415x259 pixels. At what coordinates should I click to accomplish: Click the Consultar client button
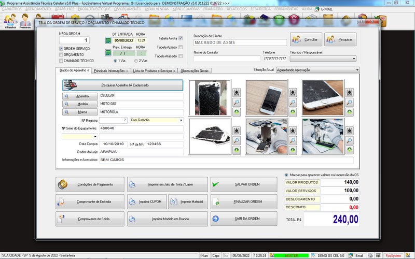(x=306, y=39)
